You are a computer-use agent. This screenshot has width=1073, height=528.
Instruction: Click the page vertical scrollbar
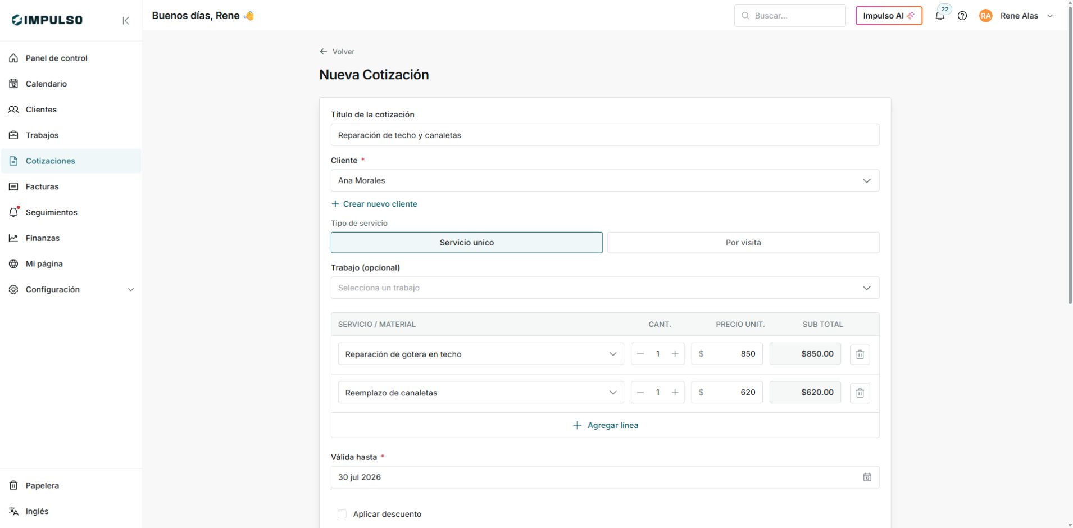pyautogui.click(x=1070, y=154)
